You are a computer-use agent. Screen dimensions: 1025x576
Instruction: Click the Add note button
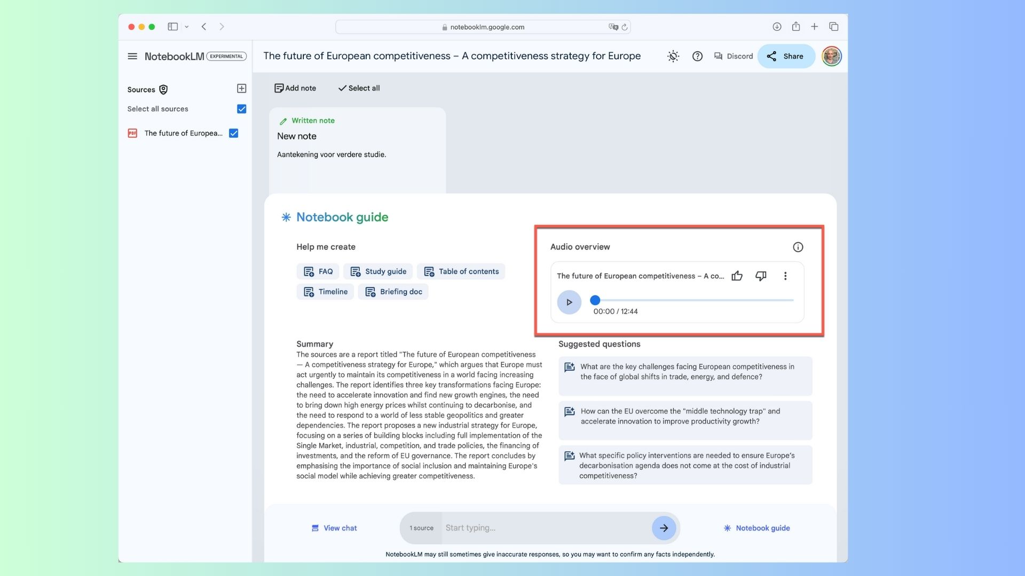(295, 88)
